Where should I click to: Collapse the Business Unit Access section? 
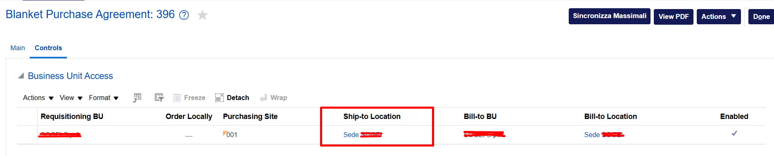[21, 76]
